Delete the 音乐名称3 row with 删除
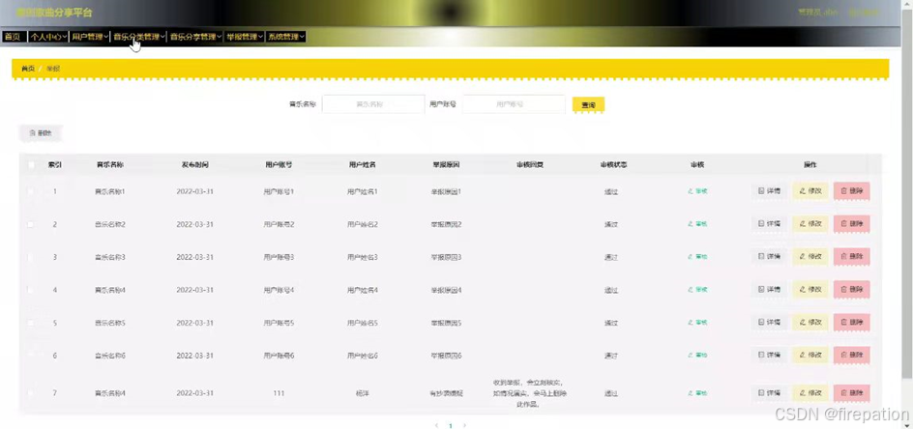 852,257
